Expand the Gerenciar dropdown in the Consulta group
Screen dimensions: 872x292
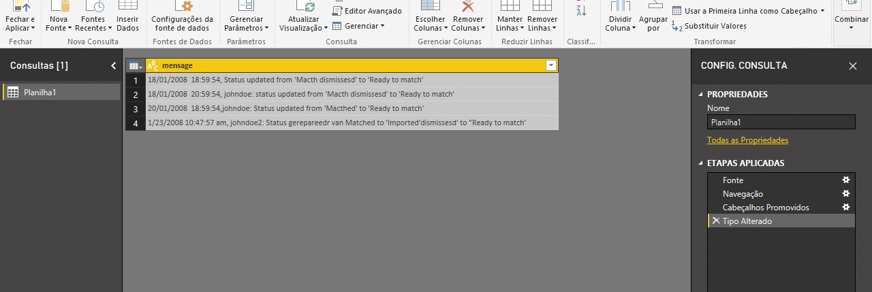tap(359, 26)
